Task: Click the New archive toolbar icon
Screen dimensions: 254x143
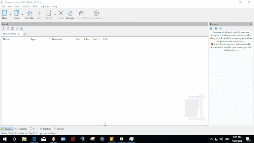Action: tap(5, 13)
